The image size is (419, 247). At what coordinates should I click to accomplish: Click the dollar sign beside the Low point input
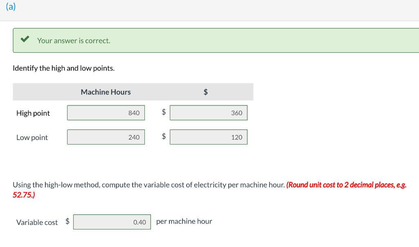pyautogui.click(x=163, y=136)
